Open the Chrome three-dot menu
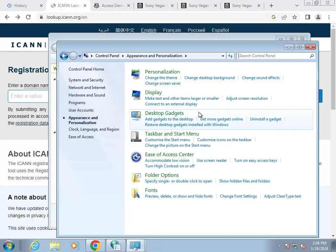Image resolution: width=336 pixels, height=252 pixels. coord(329,17)
